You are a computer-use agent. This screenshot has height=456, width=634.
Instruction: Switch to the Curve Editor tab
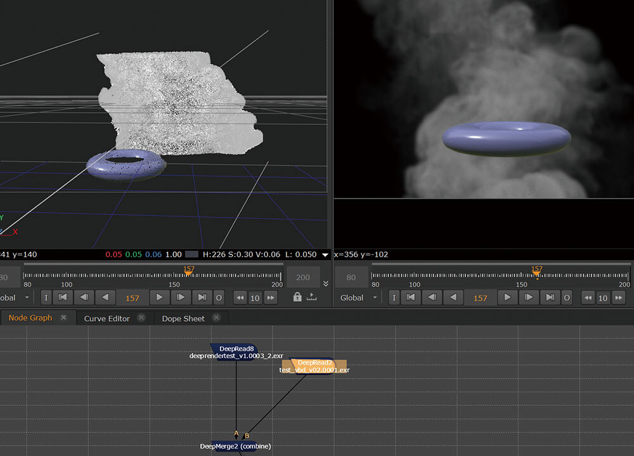coord(107,318)
